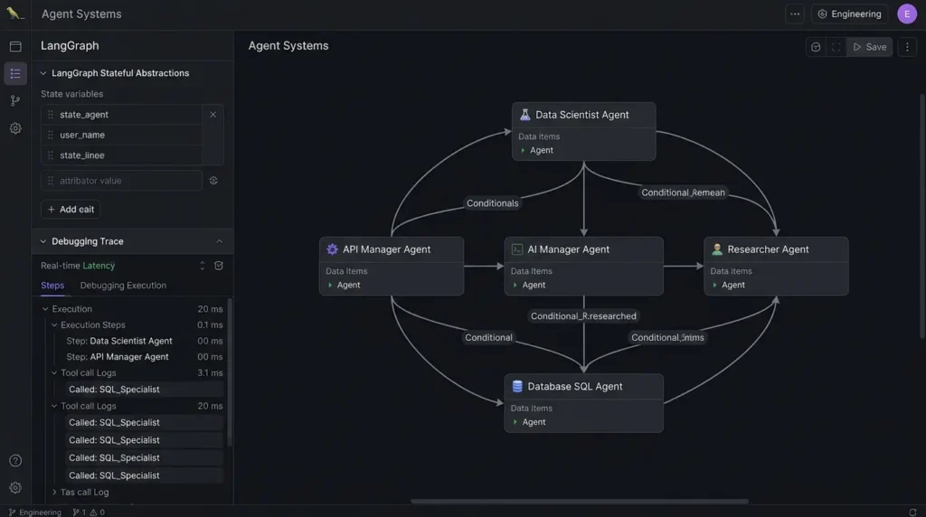This screenshot has height=517, width=926.
Task: Open the panel layout icon in sidebar
Action: tap(15, 47)
